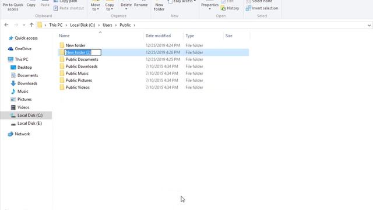Image resolution: width=373 pixels, height=210 pixels.
Task: Go up one level with the up arrow
Action: (x=31, y=24)
